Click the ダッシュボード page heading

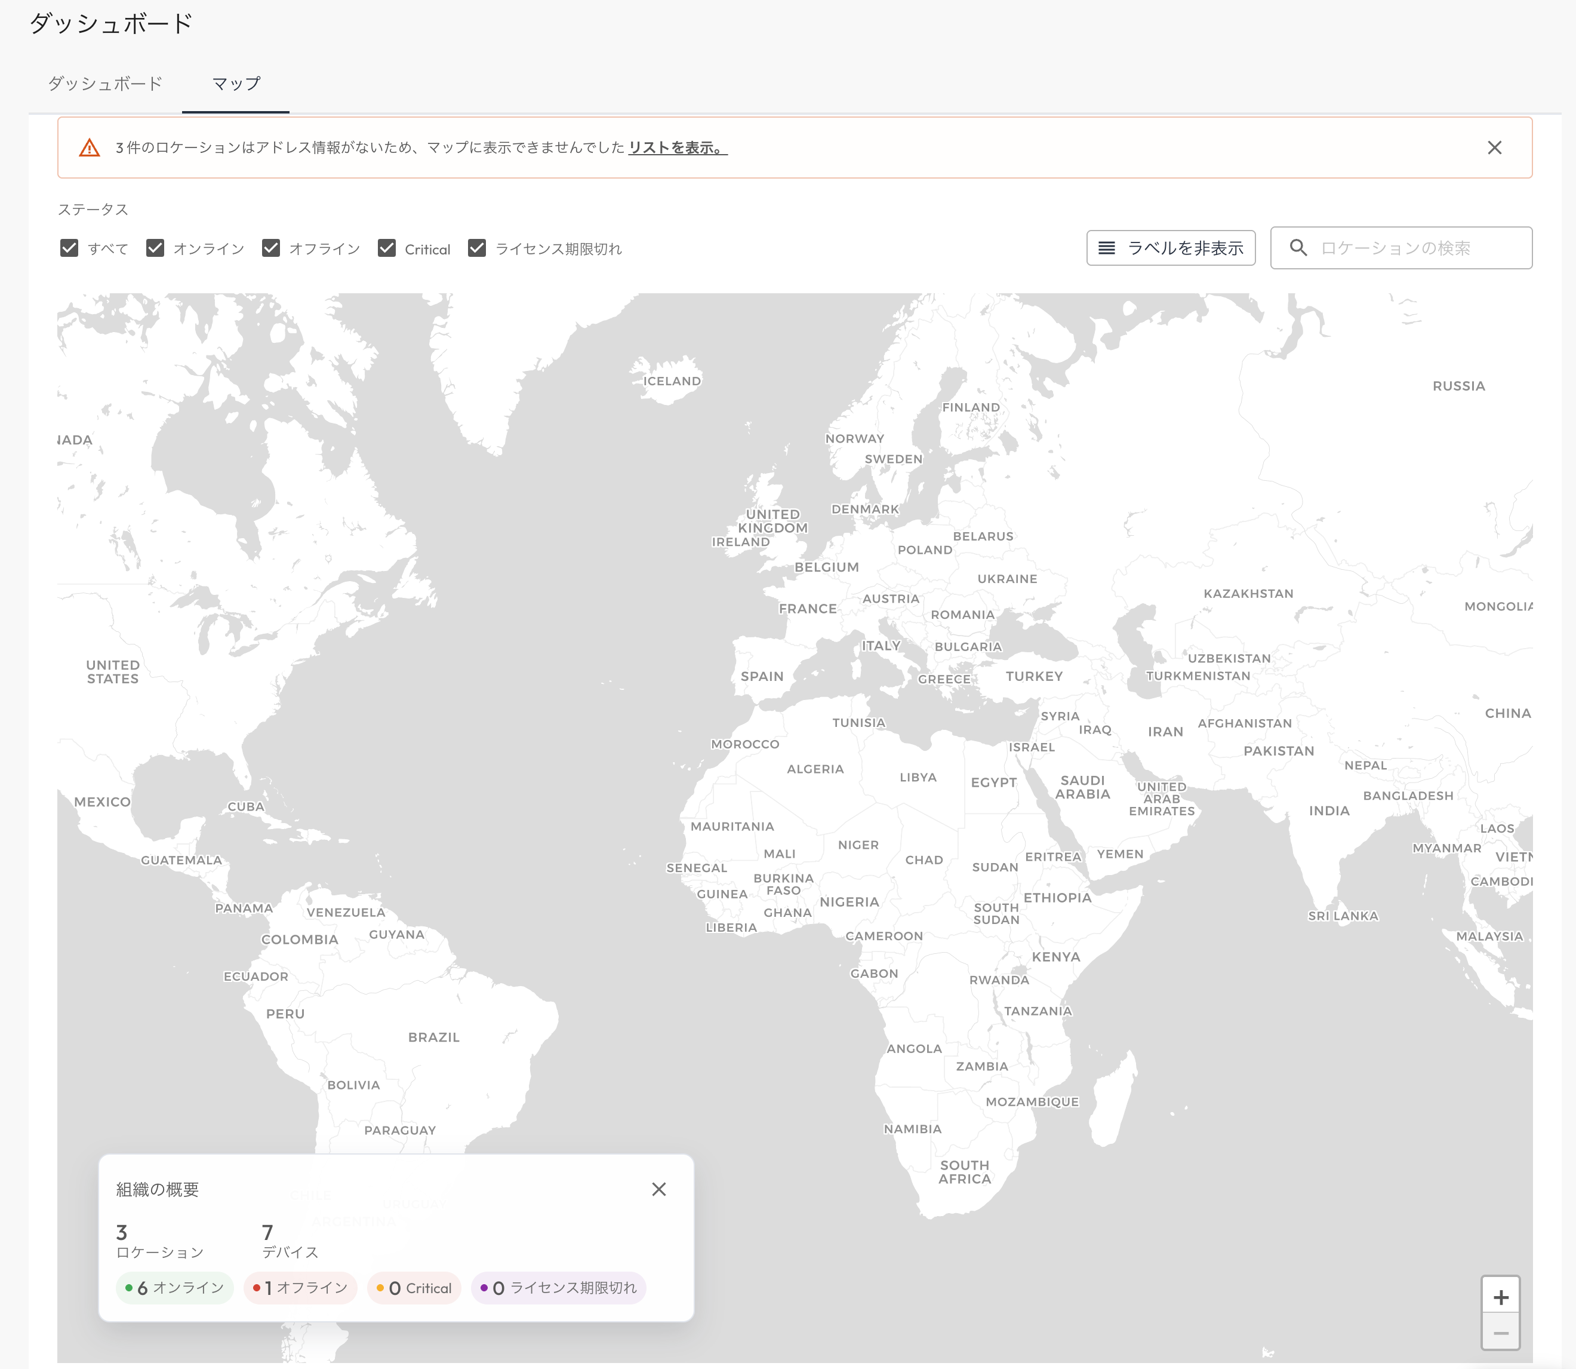pyautogui.click(x=112, y=23)
